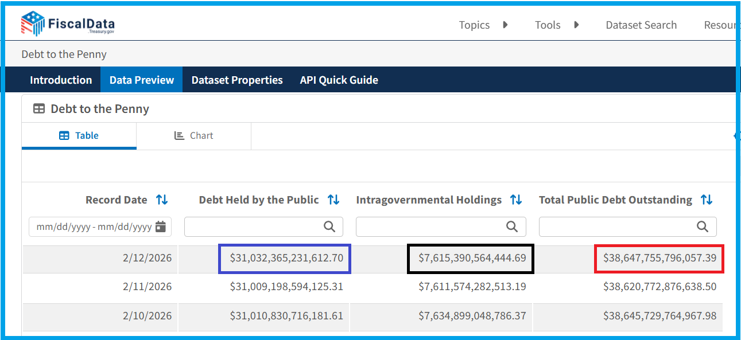Sort by Record Date column

pos(162,200)
